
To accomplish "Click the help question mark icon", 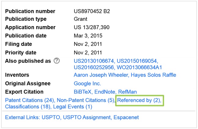I will (x=56, y=61).
